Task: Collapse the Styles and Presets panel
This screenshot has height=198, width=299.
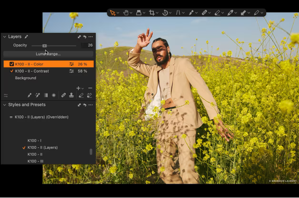Action: 5,105
